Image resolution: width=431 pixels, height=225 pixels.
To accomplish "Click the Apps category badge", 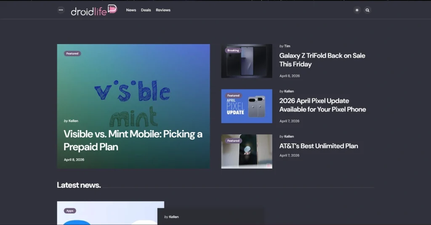I will coord(70,211).
